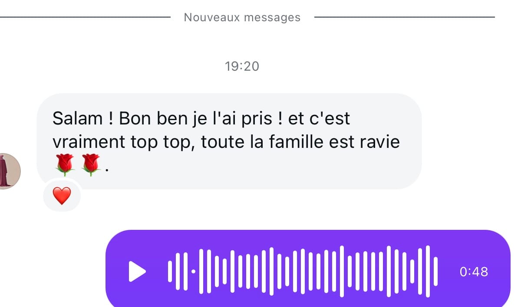Click the 19:20 timestamp
The width and height of the screenshot is (521, 307).
coord(242,66)
